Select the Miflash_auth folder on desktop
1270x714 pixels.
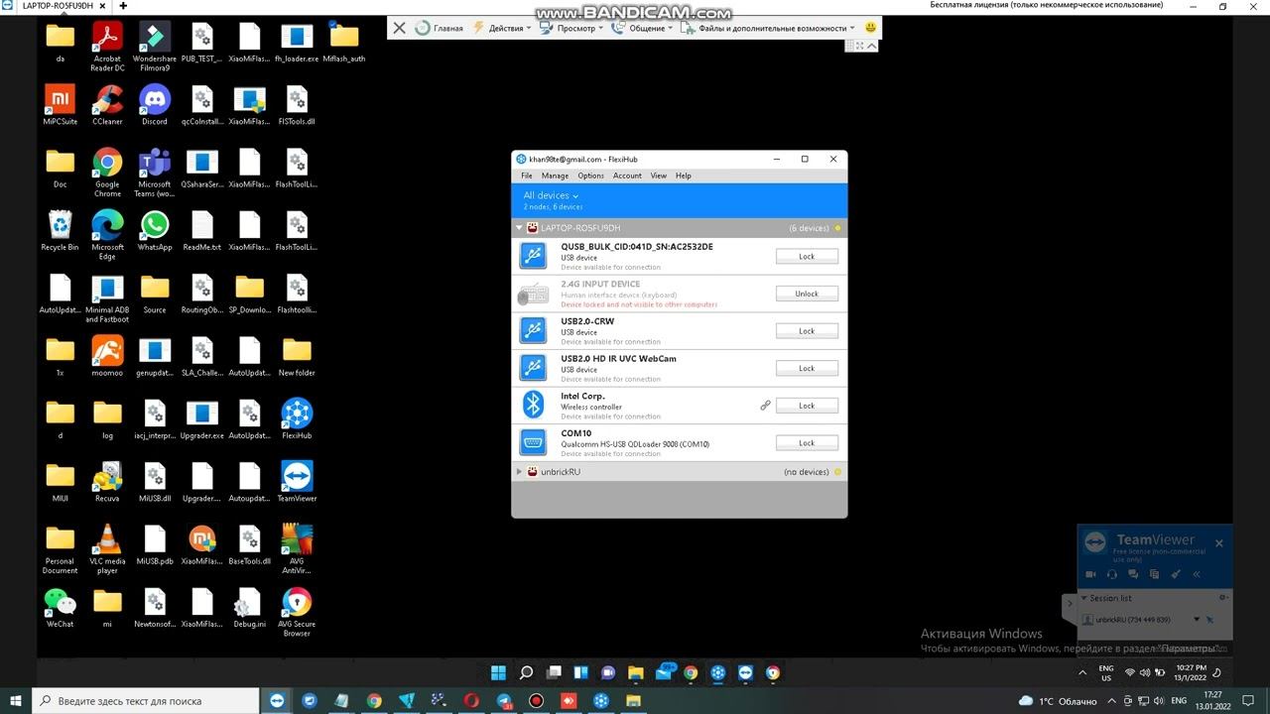point(344,42)
